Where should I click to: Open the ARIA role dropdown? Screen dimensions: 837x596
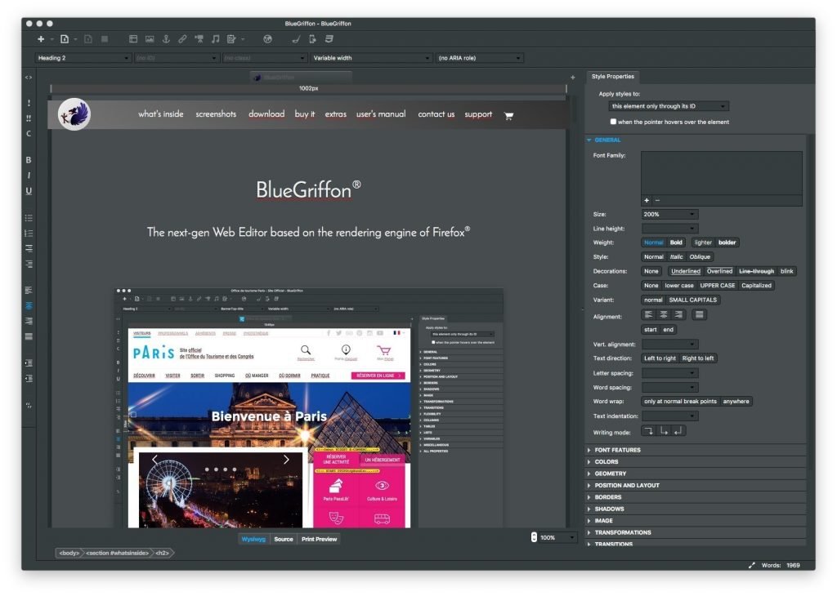tap(479, 58)
